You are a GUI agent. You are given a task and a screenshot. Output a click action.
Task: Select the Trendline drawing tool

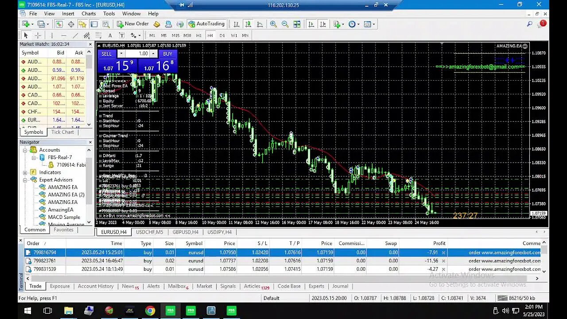point(75,35)
